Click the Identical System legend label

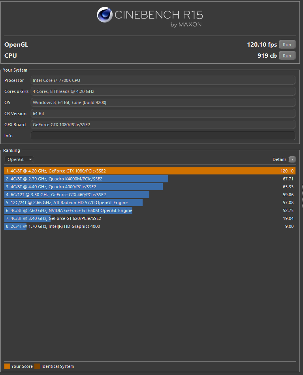58,366
